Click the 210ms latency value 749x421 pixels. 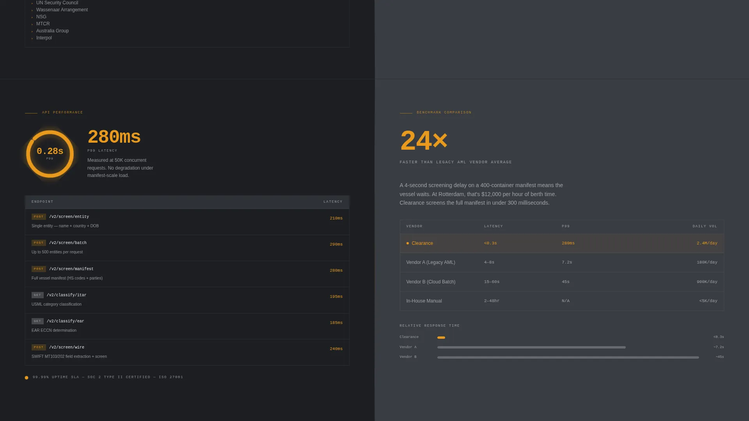tap(336, 218)
